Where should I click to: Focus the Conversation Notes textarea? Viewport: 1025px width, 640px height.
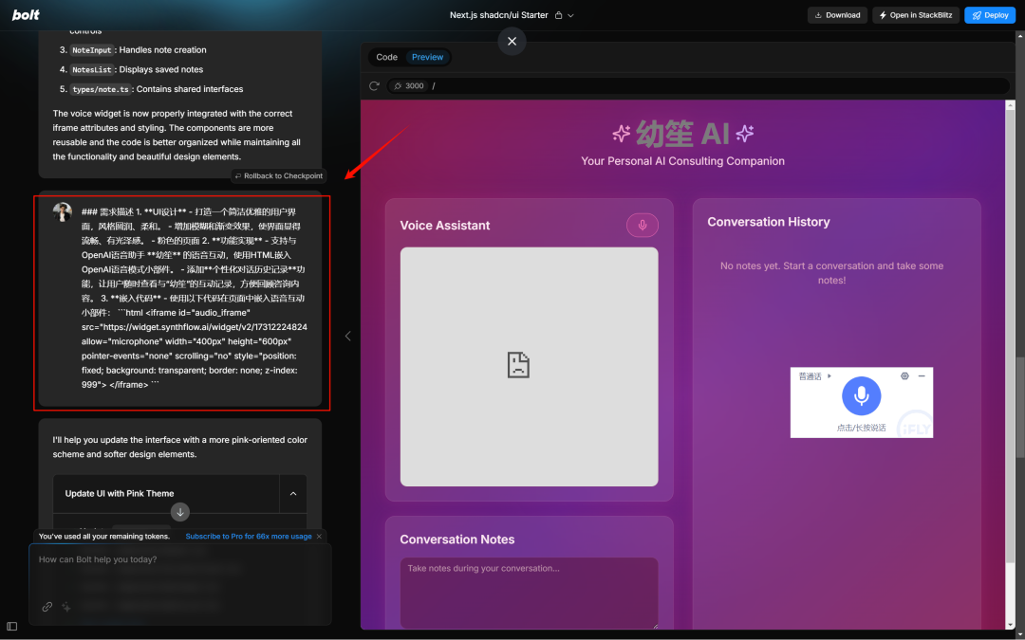coord(529,593)
